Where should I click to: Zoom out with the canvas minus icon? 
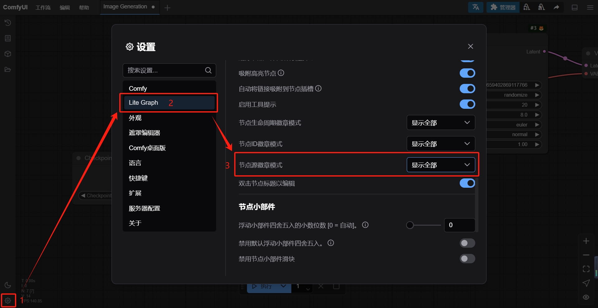click(x=586, y=255)
